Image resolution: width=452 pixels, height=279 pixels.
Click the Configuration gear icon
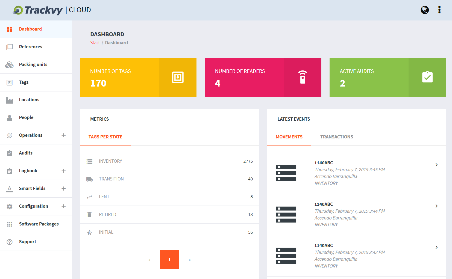[x=10, y=206]
